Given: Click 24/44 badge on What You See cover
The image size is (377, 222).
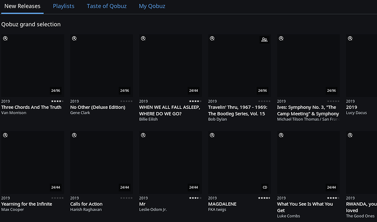Looking at the screenshot, I should tap(331, 188).
